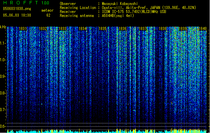Click the 1838 time marker
The height and width of the screenshot is (133, 210).
[x=163, y=29]
